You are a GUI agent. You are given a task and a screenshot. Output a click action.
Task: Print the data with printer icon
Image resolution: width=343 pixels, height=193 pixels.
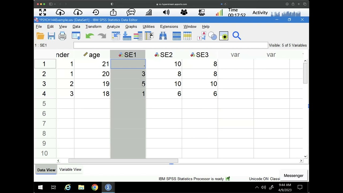pyautogui.click(x=62, y=36)
